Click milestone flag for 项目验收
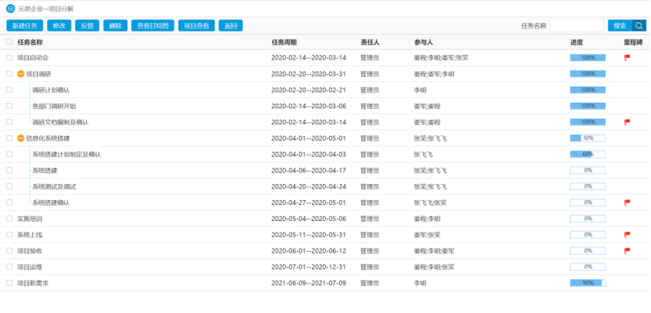651x313 pixels. pyautogui.click(x=627, y=250)
